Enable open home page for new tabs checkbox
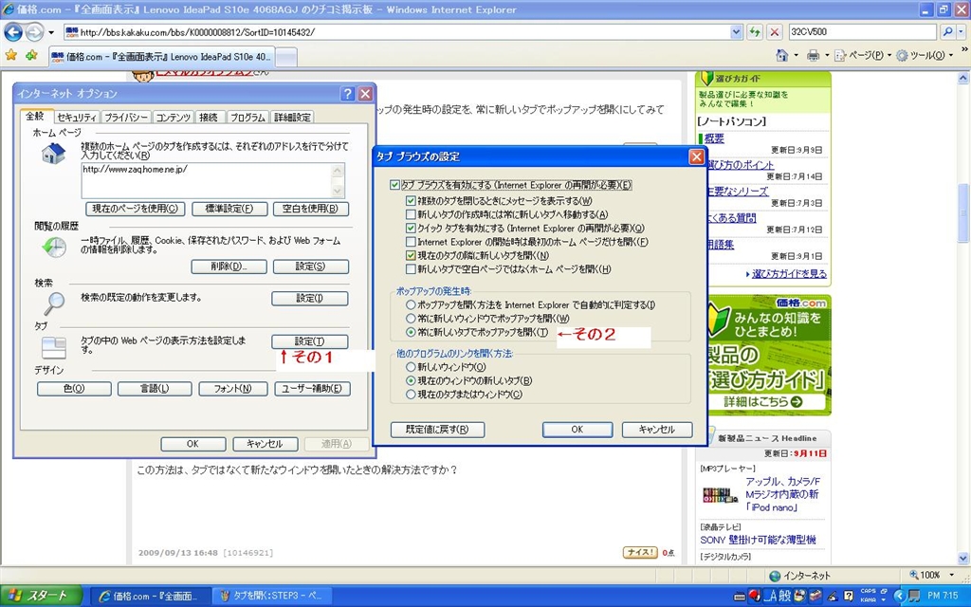Image resolution: width=971 pixels, height=607 pixels. coord(411,268)
